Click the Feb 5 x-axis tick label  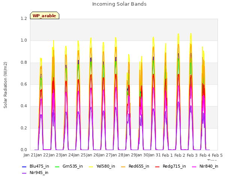217,155
